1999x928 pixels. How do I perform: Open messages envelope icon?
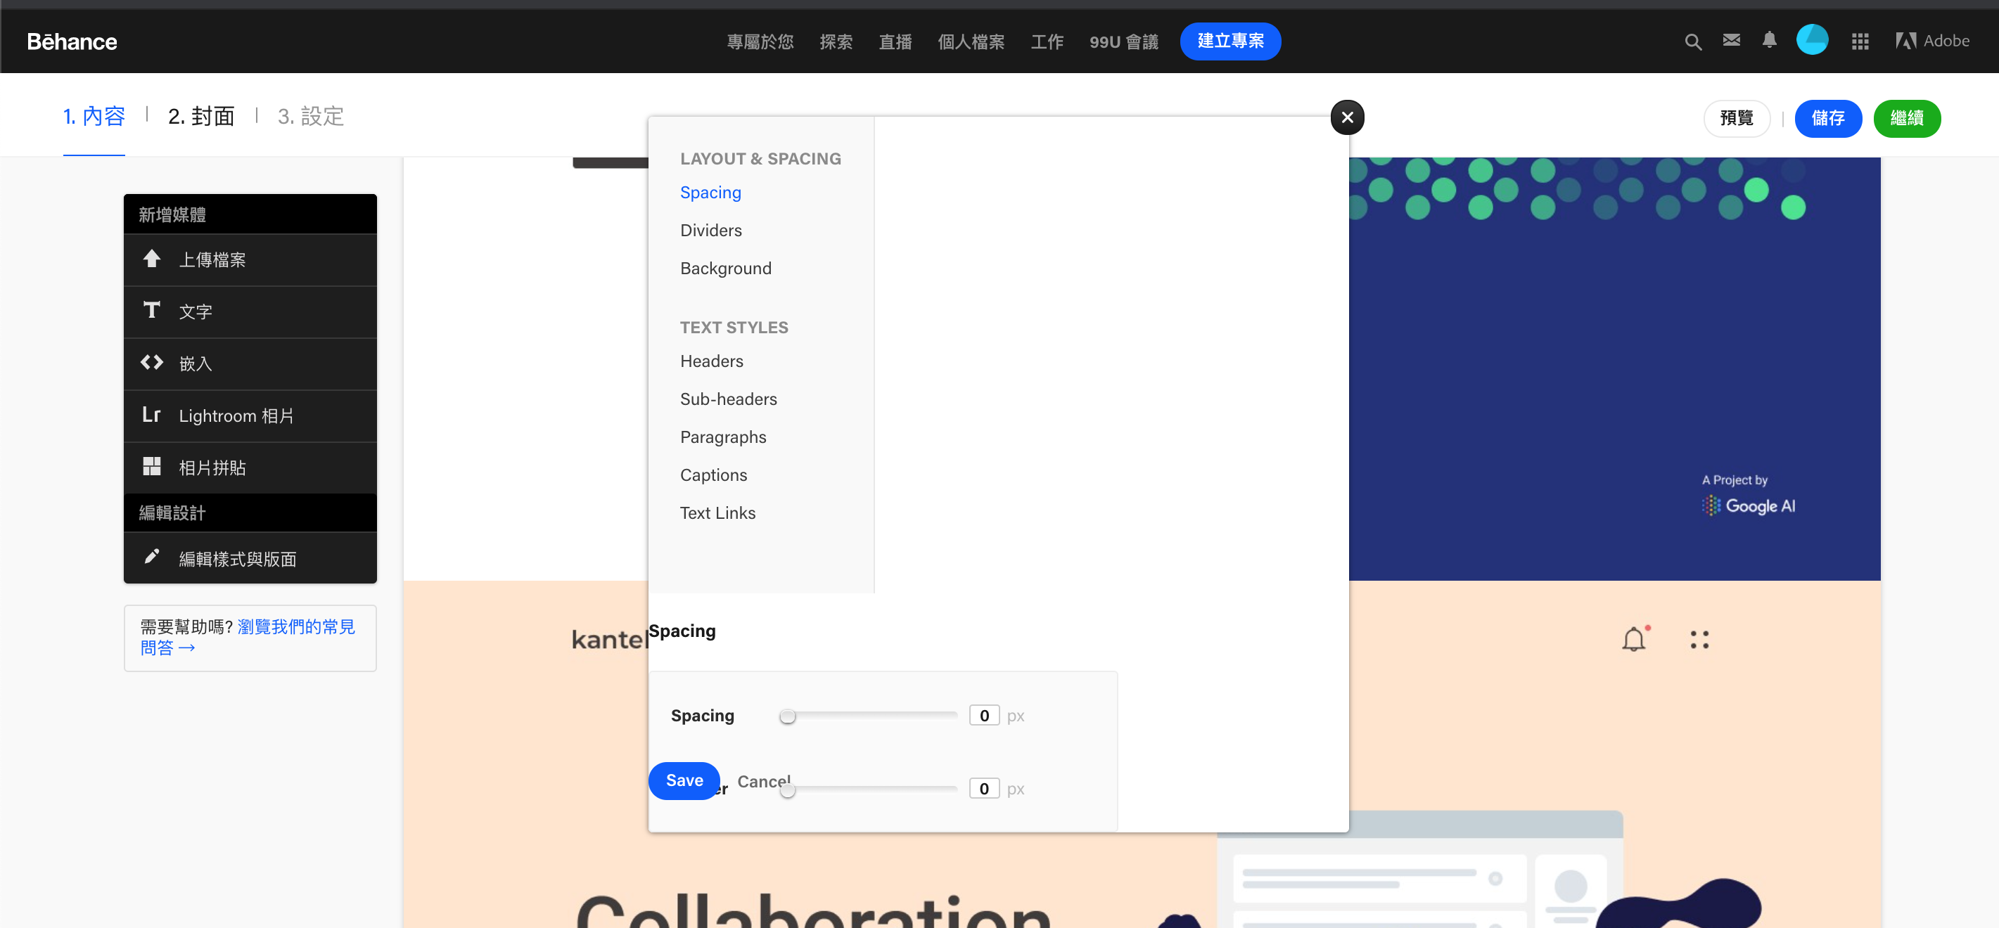pyautogui.click(x=1731, y=40)
